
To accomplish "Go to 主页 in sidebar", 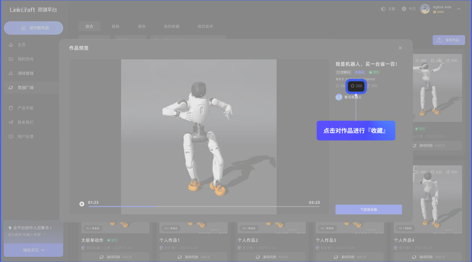I will click(x=22, y=45).
